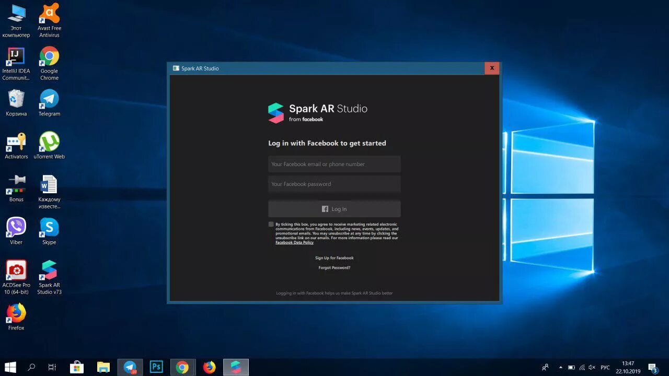Image resolution: width=669 pixels, height=376 pixels.
Task: Open ACDSee Pro 10 desktop shortcut
Action: click(x=16, y=278)
